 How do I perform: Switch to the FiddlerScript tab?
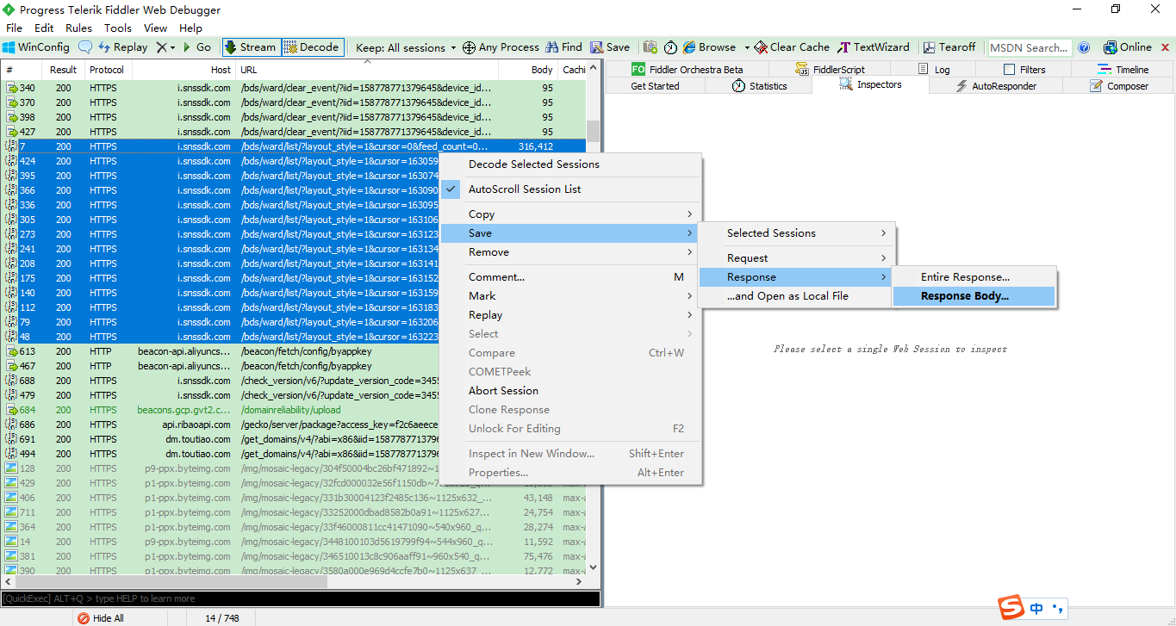(830, 69)
